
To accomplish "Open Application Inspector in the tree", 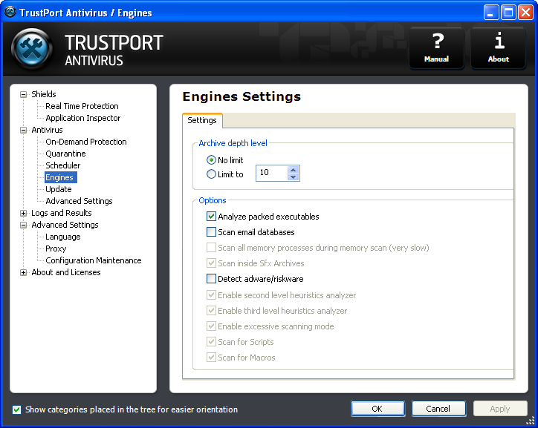I will [x=83, y=118].
